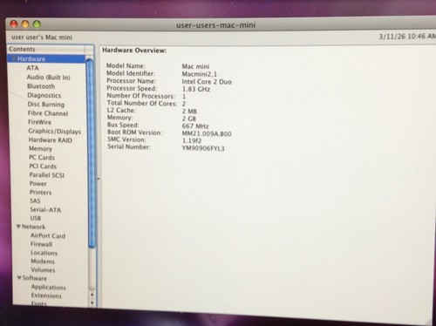Collapse the Software disclosure triangle
This screenshot has height=326, width=436.
pyautogui.click(x=19, y=278)
